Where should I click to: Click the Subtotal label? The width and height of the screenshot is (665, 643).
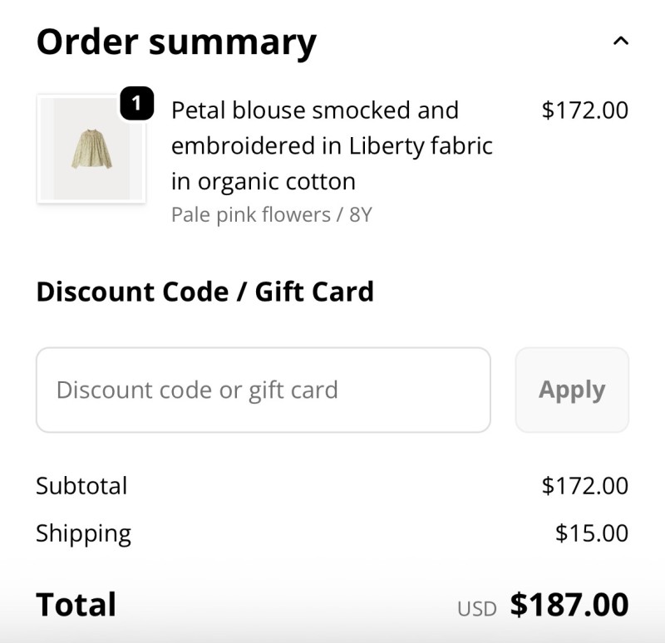coord(81,485)
